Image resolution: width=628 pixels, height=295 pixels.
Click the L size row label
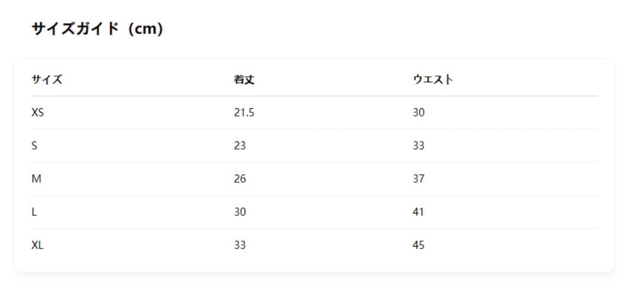[x=34, y=212]
